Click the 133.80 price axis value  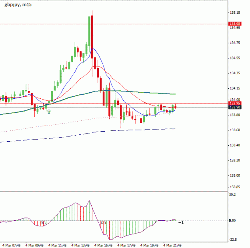point(235,115)
